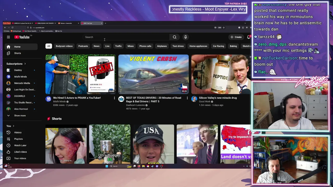Select the Traffic filter chip

118,46
